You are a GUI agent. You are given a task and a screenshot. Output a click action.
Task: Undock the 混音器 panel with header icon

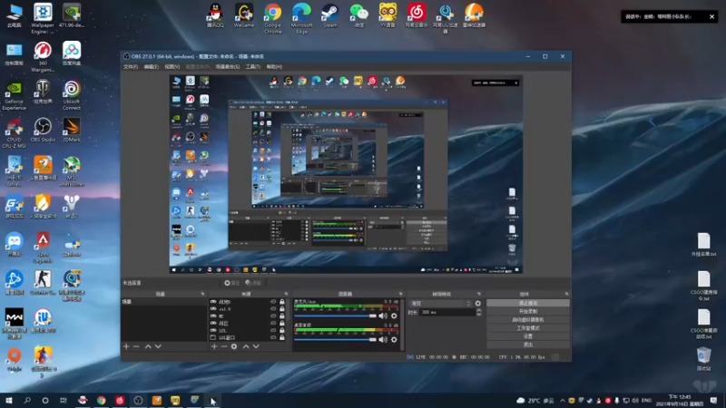point(400,294)
